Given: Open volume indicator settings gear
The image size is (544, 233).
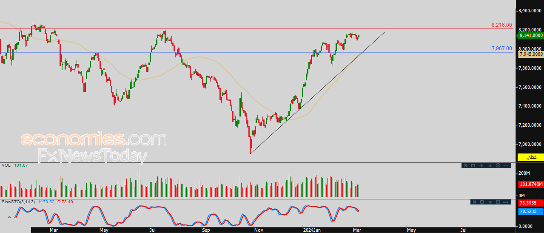Looking at the screenshot, I should (498, 165).
